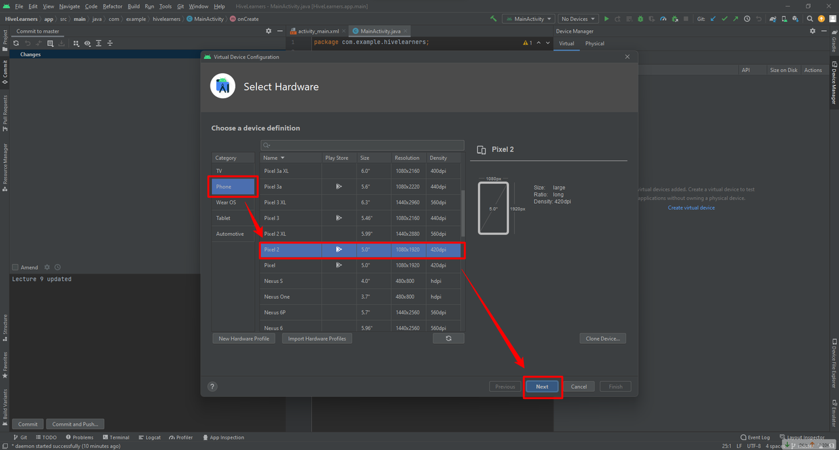This screenshot has height=450, width=839.
Task: Open the Refactor menu
Action: [x=112, y=6]
